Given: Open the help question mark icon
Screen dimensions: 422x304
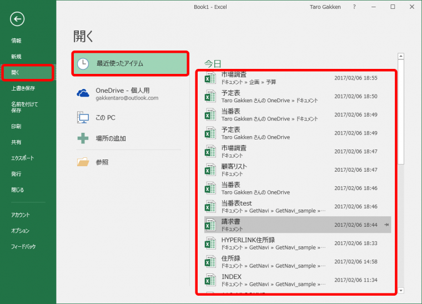Looking at the screenshot, I should [354, 7].
